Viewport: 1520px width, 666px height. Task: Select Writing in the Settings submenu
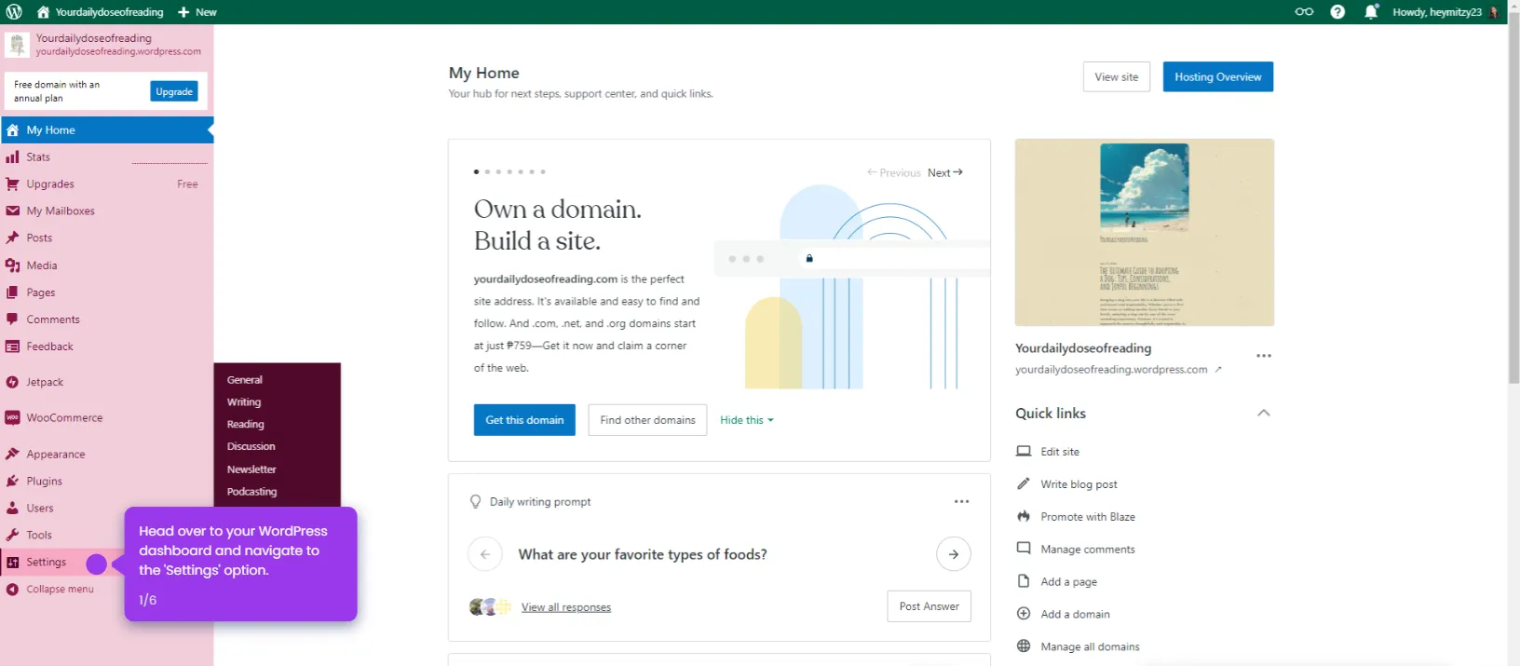(244, 402)
